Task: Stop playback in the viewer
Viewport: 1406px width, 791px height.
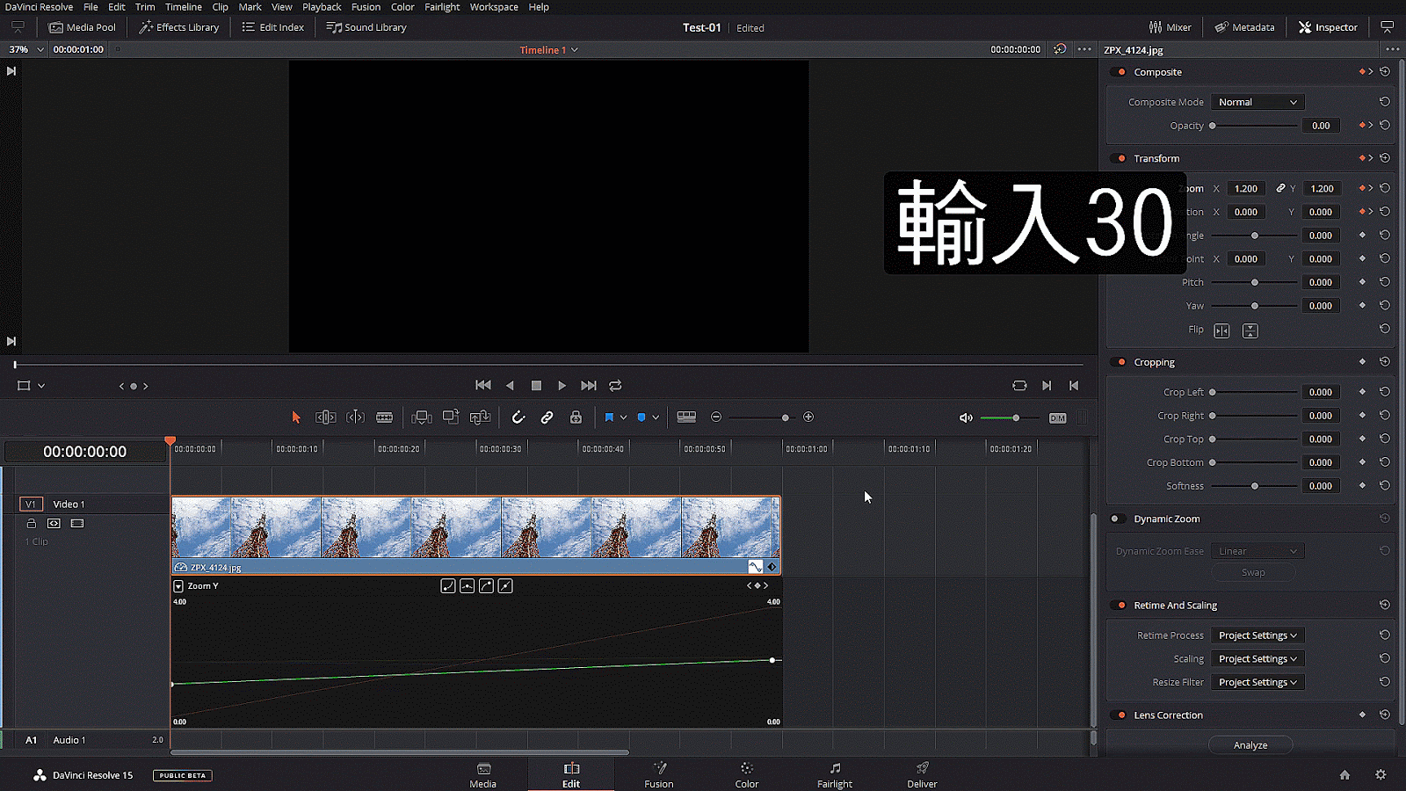Action: pyautogui.click(x=536, y=385)
